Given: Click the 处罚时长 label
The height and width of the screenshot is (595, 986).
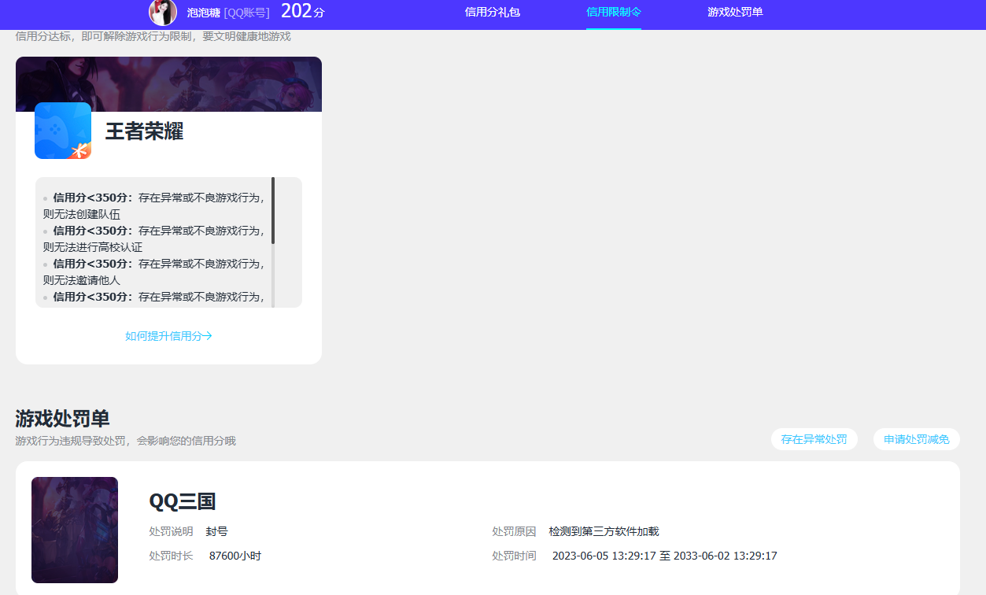Looking at the screenshot, I should (171, 556).
